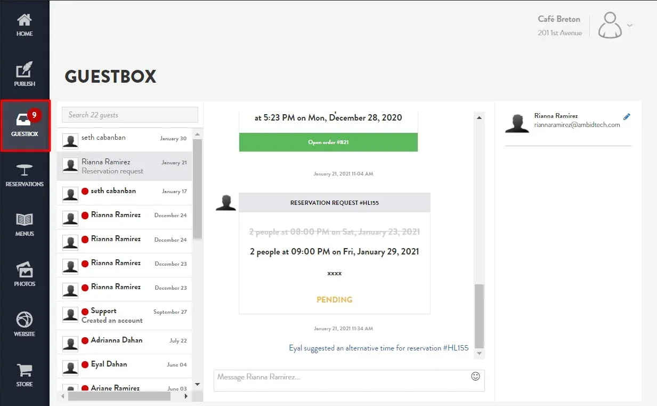Viewport: 657px width, 406px height.
Task: Click the PENDING reservation status
Action: coord(335,300)
